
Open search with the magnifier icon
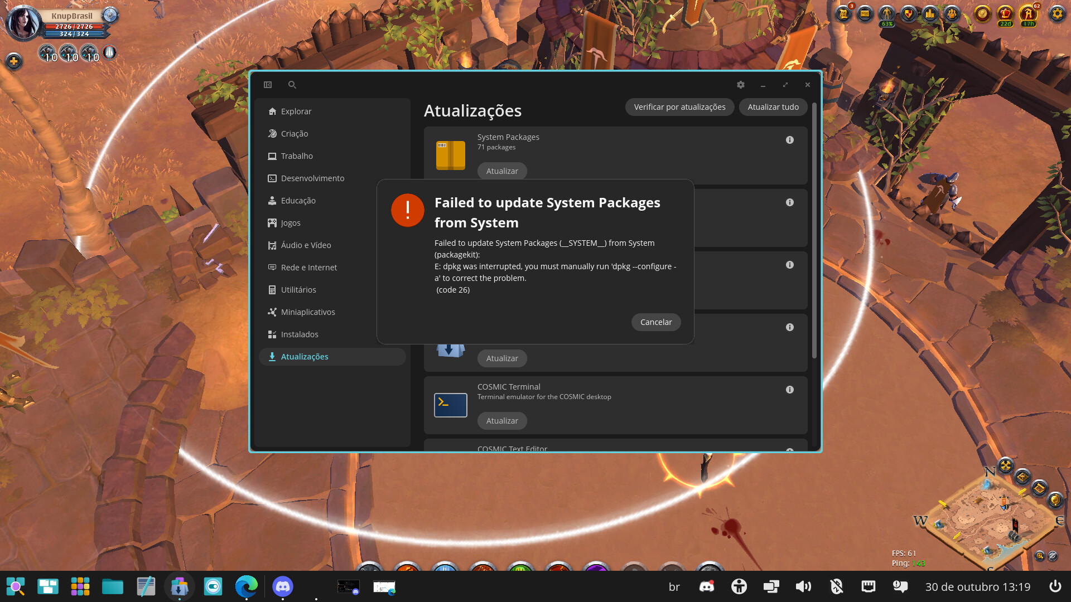292,85
